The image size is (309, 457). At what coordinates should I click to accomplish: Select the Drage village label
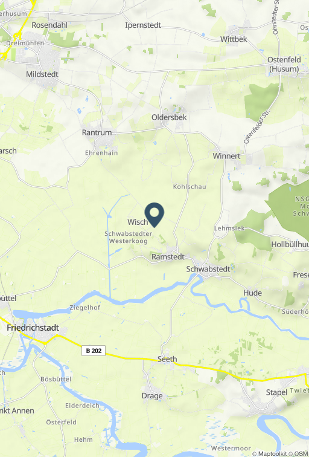point(152,396)
